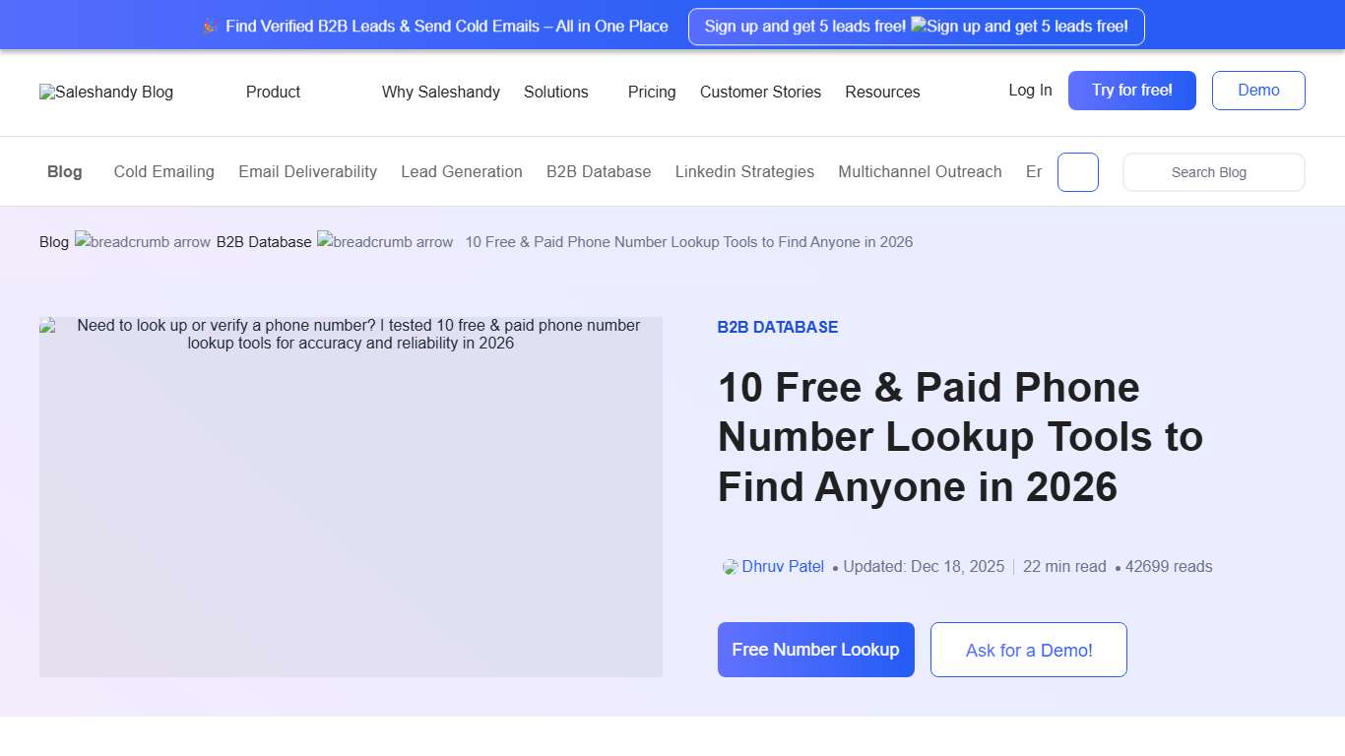Open the Solutions dropdown menu
Screen dimensions: 1345x756
click(556, 92)
